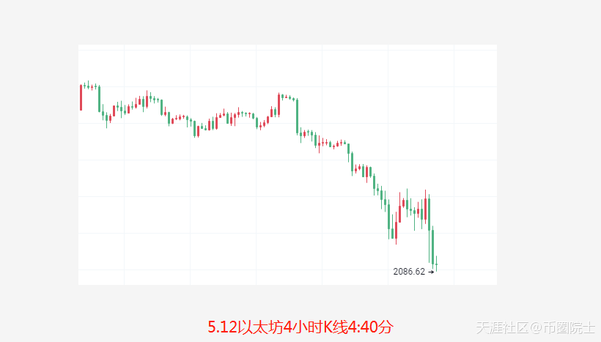Click the arrow beside the 2086.62 price
The image size is (601, 342).
[431, 272]
